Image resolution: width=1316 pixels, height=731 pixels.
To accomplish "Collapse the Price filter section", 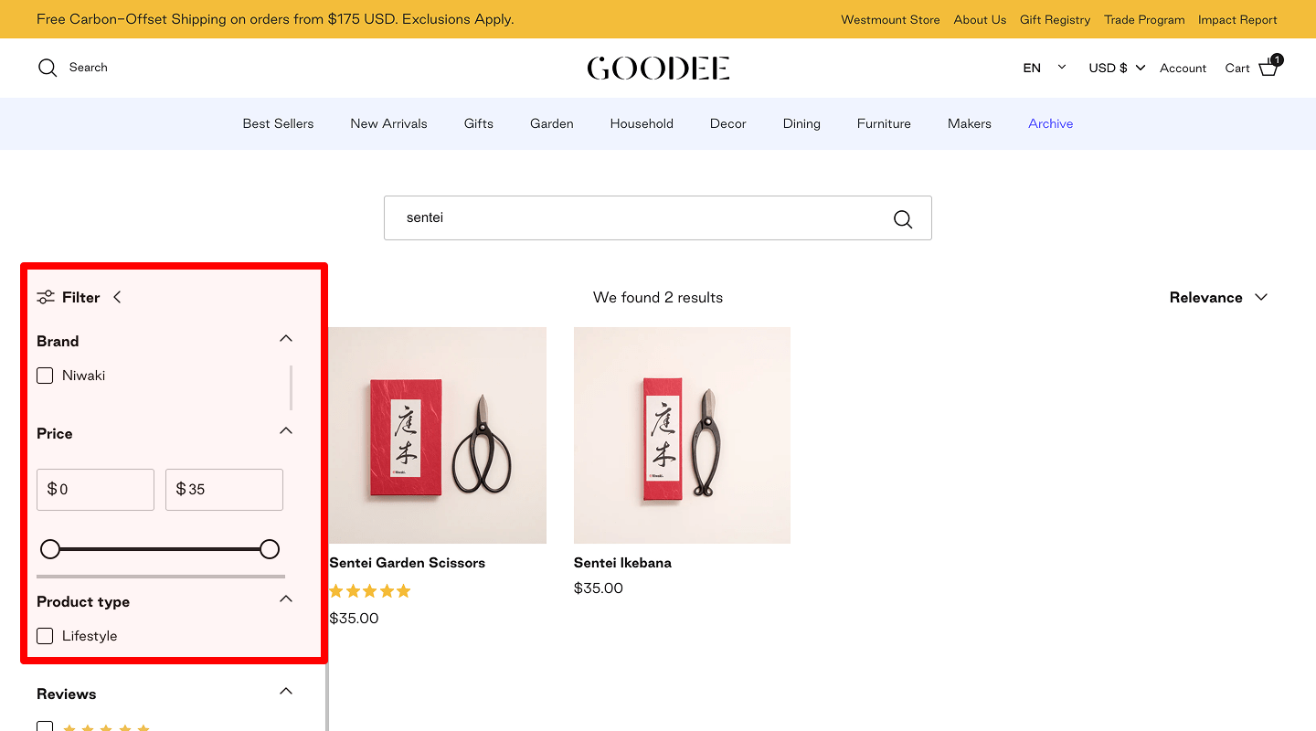I will tap(286, 430).
